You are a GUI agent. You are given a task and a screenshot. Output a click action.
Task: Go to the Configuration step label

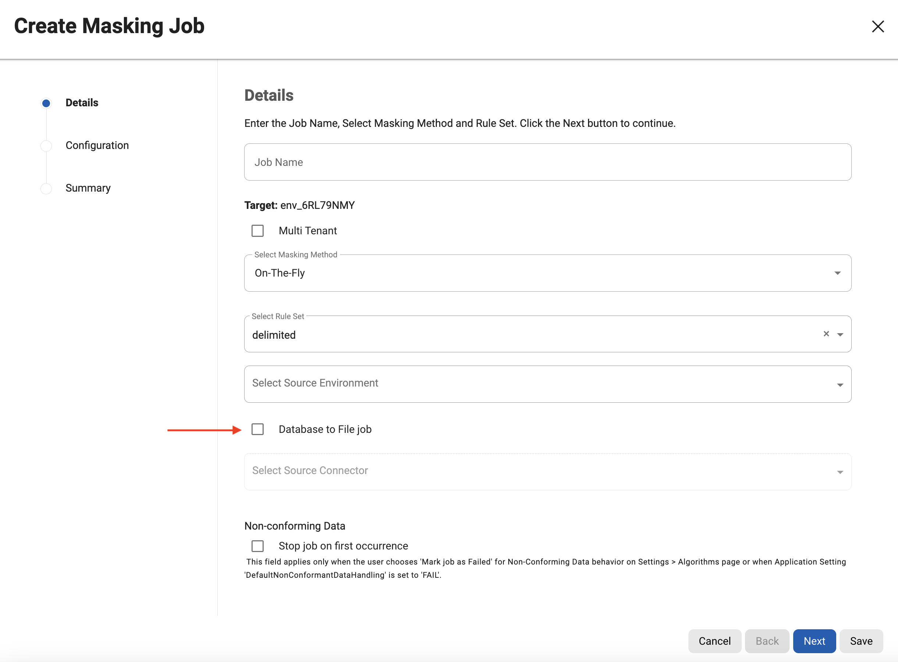pos(97,146)
